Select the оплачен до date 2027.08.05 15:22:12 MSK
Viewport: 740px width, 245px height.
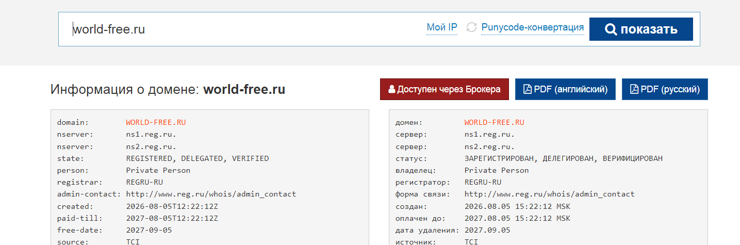click(x=517, y=218)
